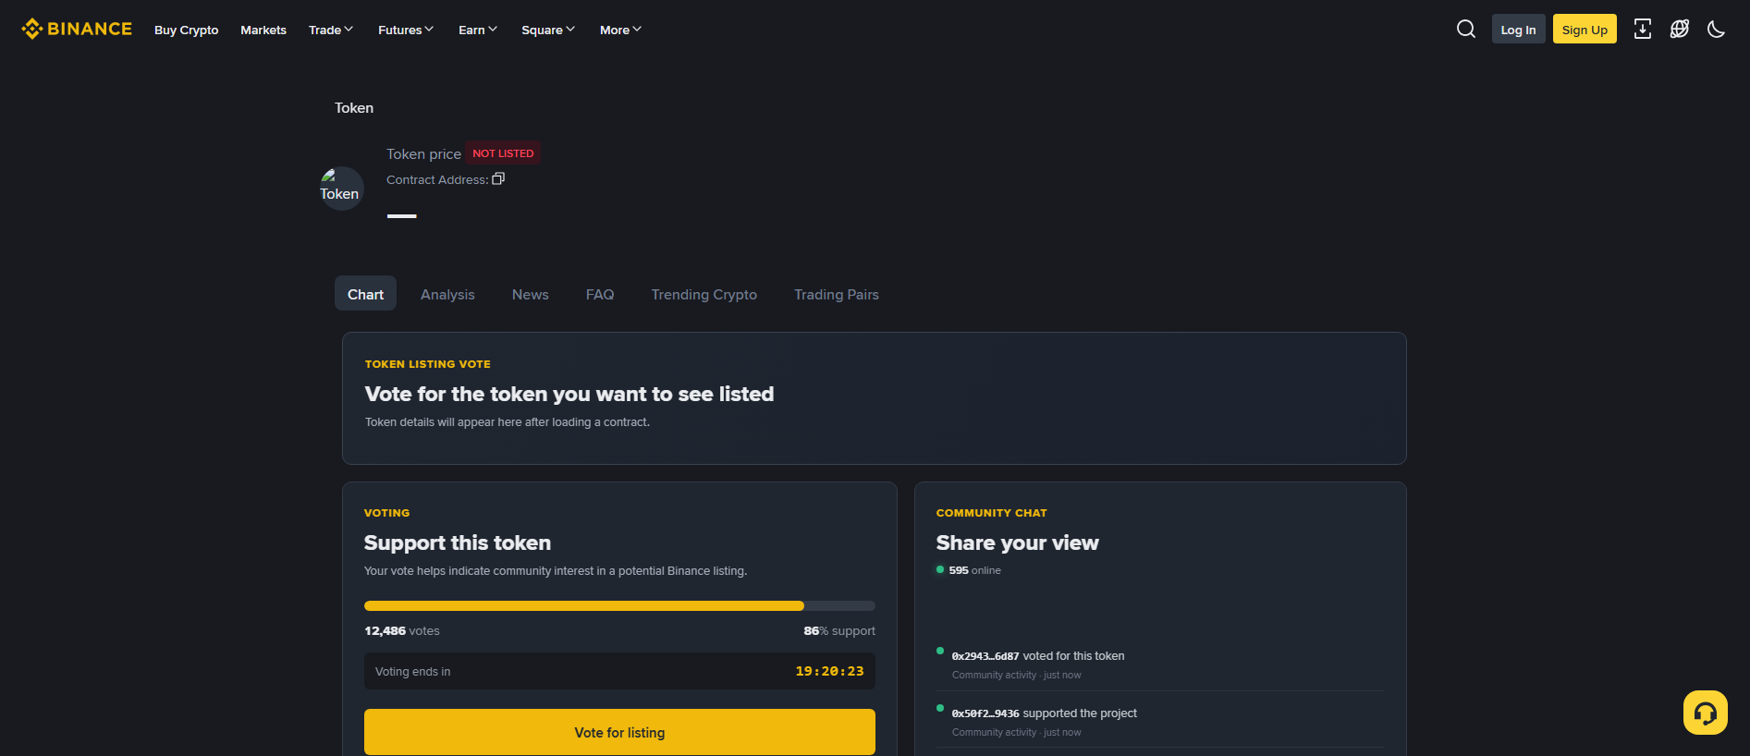The height and width of the screenshot is (756, 1750).
Task: Click the 595 online indicator
Action: (969, 570)
